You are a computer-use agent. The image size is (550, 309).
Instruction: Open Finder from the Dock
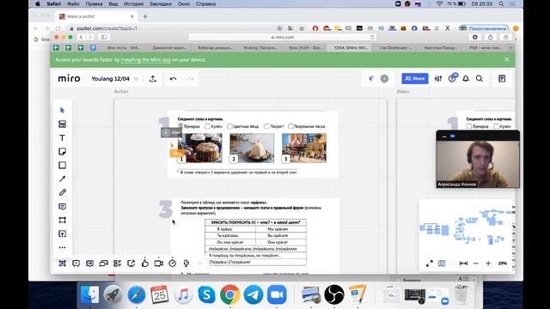pos(89,294)
